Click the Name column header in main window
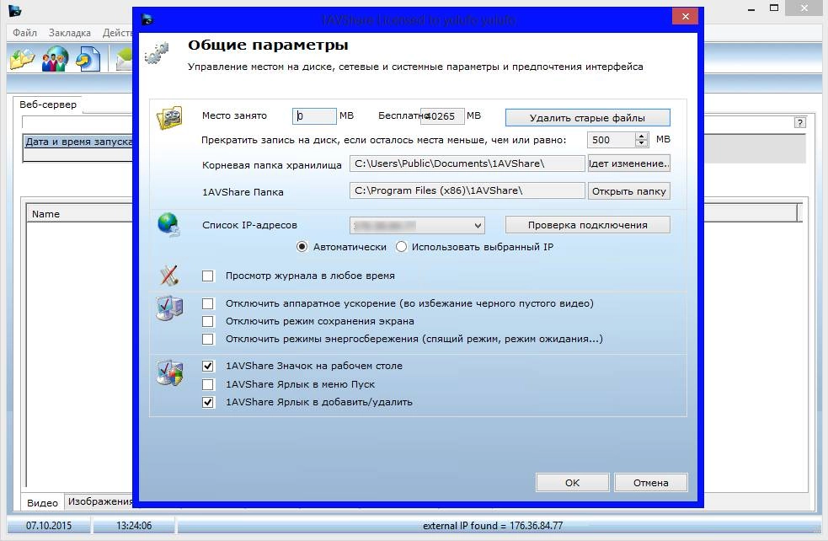 click(79, 214)
